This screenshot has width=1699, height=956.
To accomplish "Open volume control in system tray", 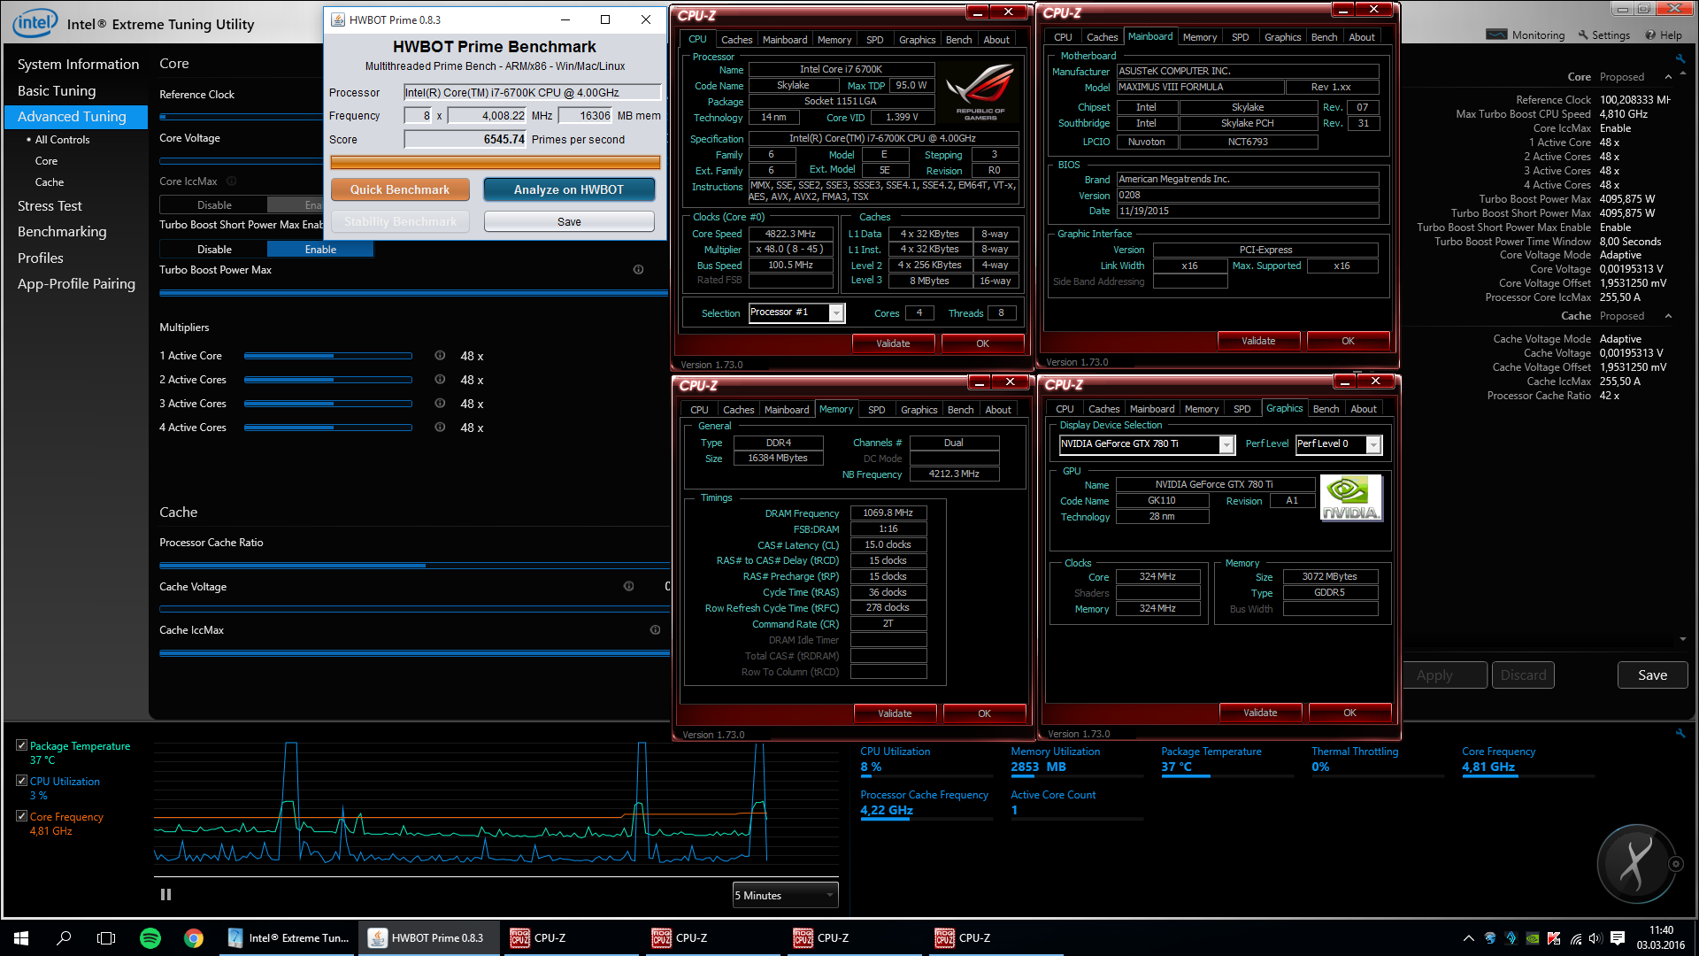I will 1595,938.
